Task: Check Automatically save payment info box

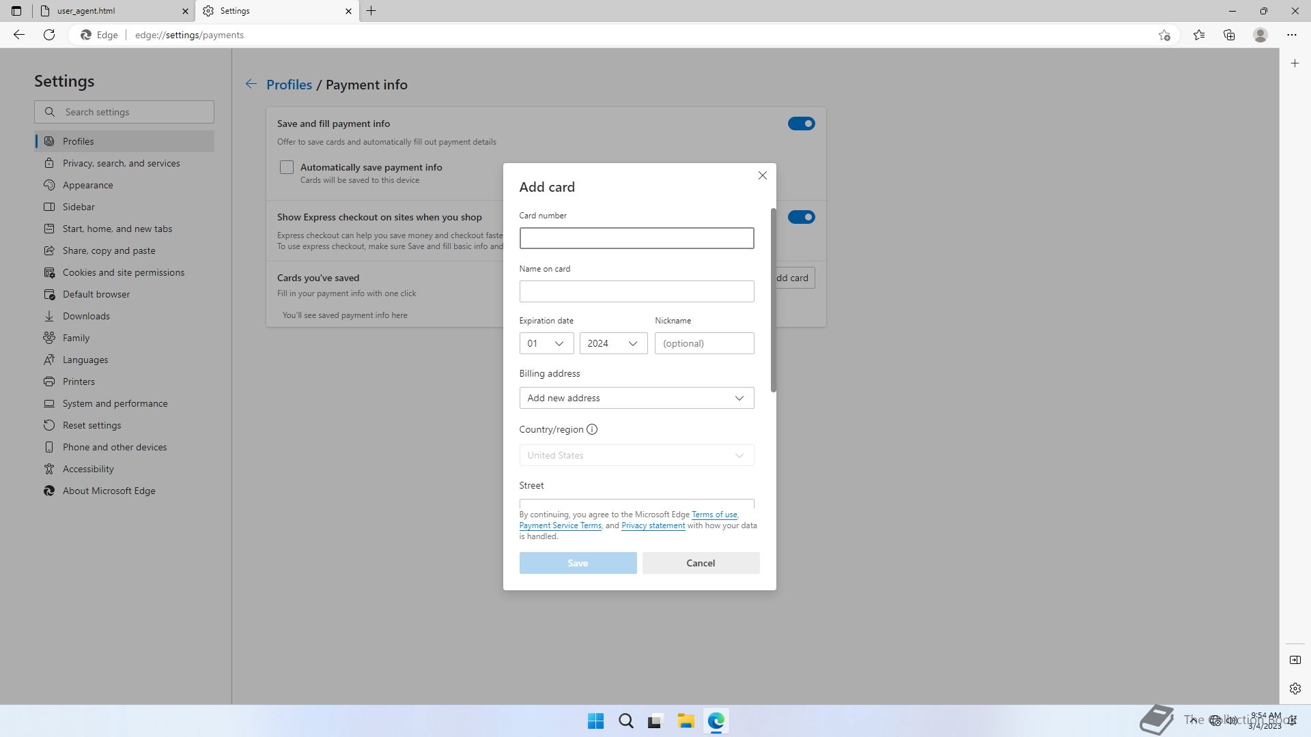Action: tap(287, 167)
